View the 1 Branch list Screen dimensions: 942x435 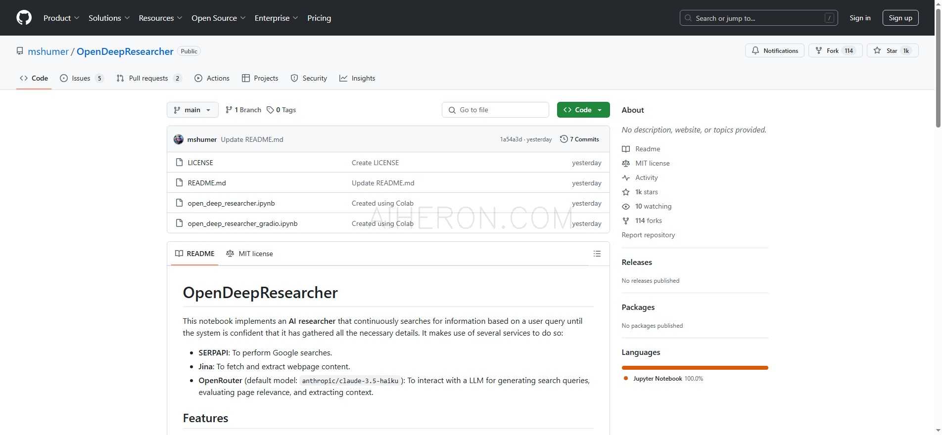point(243,110)
